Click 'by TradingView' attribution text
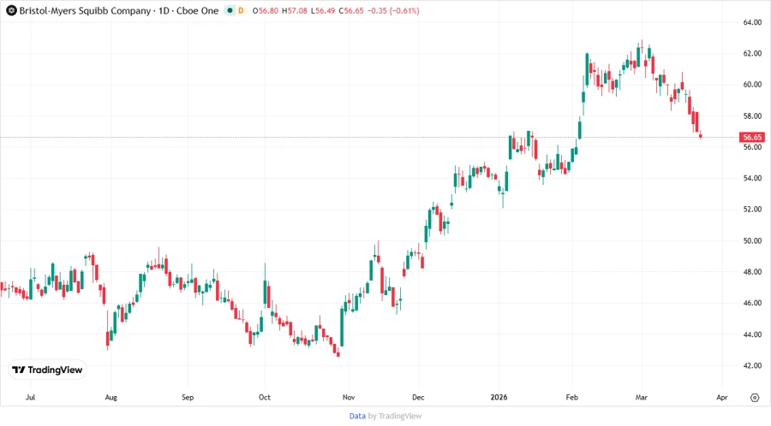Viewport: 771px width, 426px height. coord(395,416)
